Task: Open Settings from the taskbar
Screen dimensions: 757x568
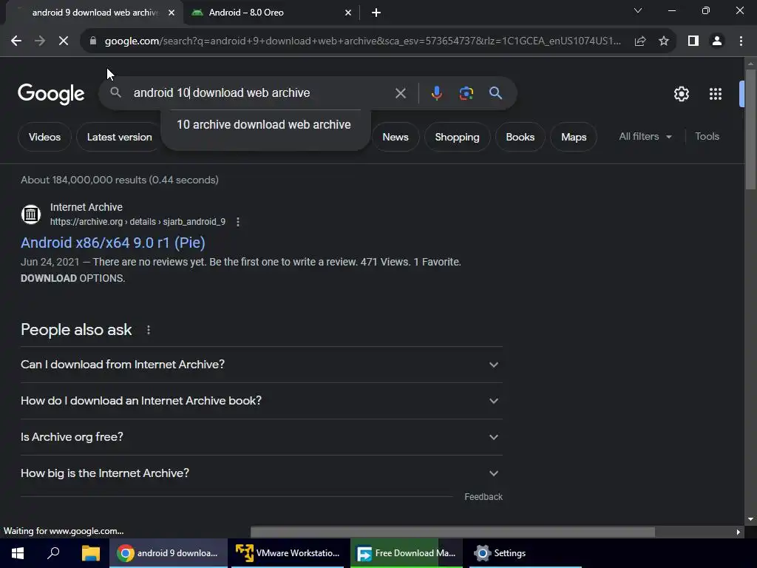Action: pyautogui.click(x=526, y=553)
